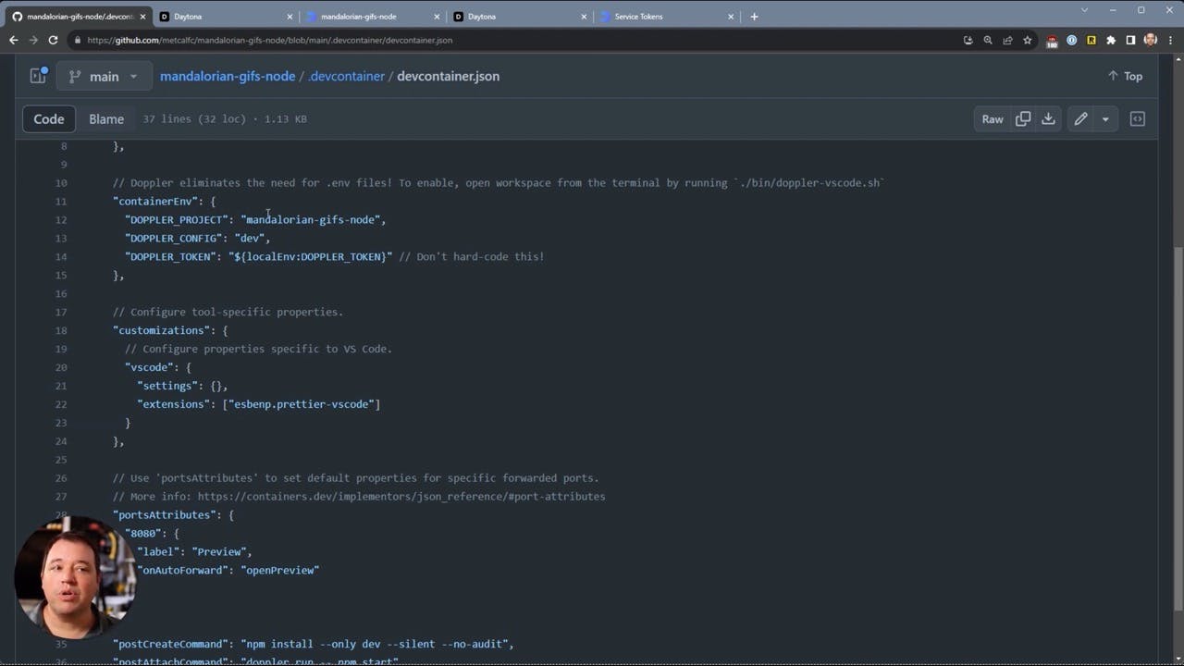Open the Chrome profile avatar

pos(1151,40)
